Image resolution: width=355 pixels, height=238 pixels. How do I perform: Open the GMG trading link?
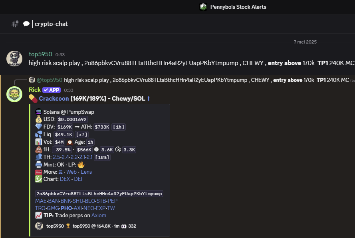coord(53,208)
